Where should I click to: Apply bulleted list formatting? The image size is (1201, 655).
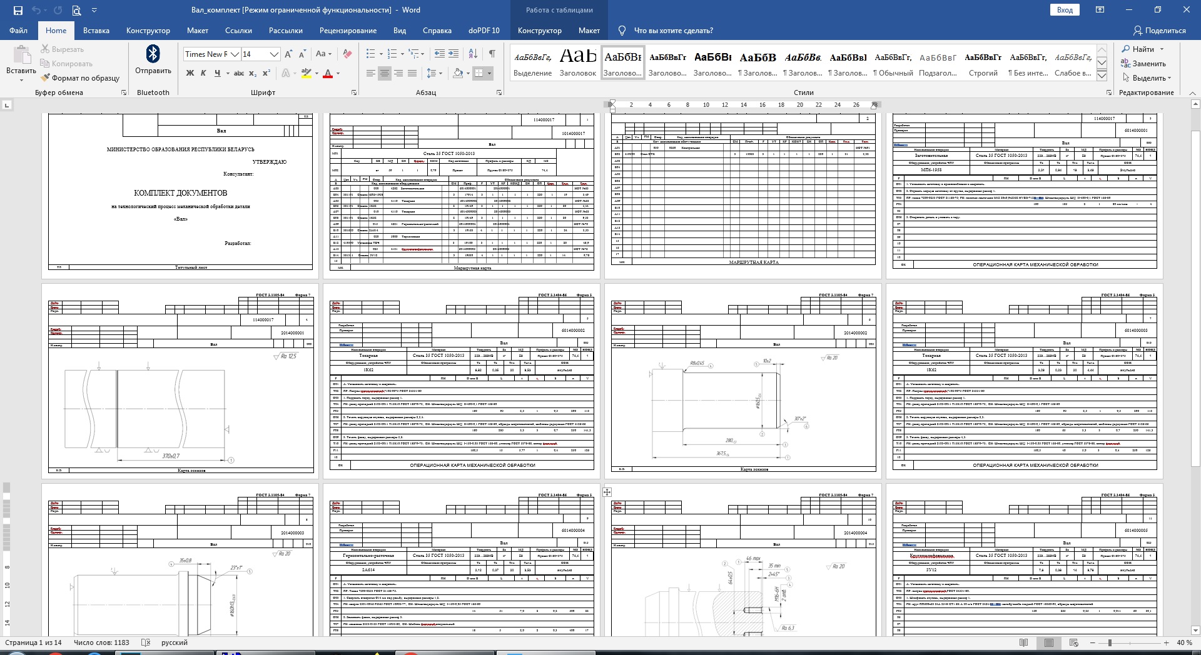point(371,54)
